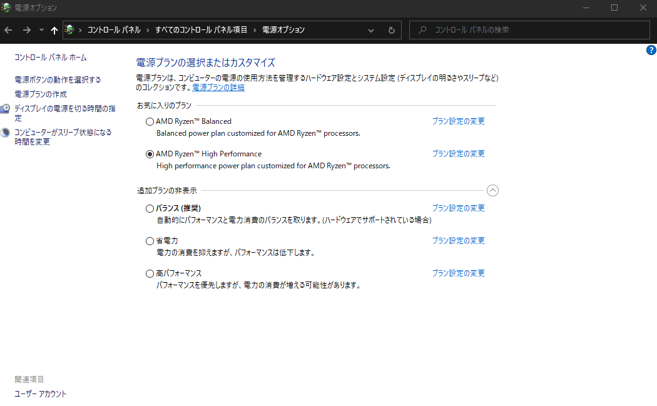Open help with the question mark icon
This screenshot has height=406, width=657.
[651, 50]
